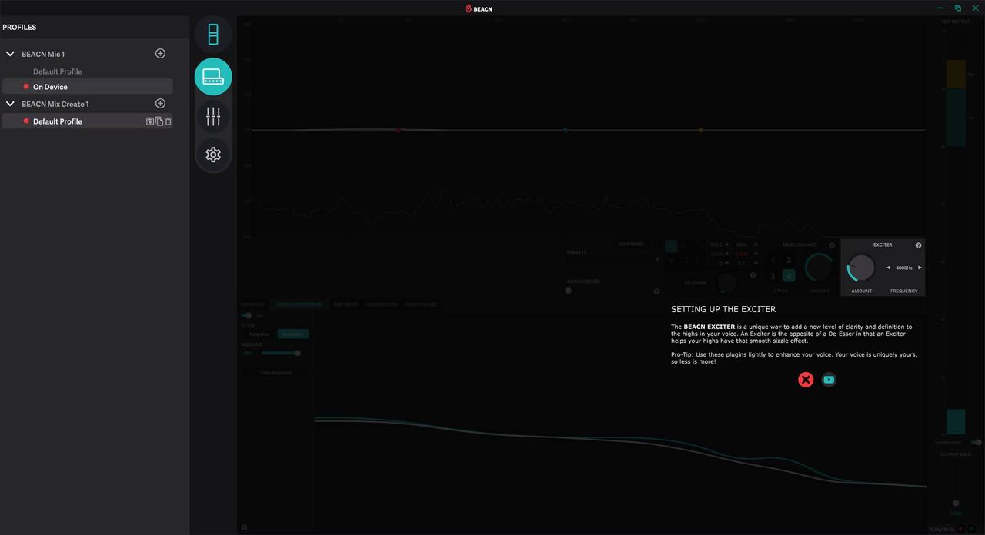Switch to the Expander tab
This screenshot has height=535, width=985.
click(346, 304)
